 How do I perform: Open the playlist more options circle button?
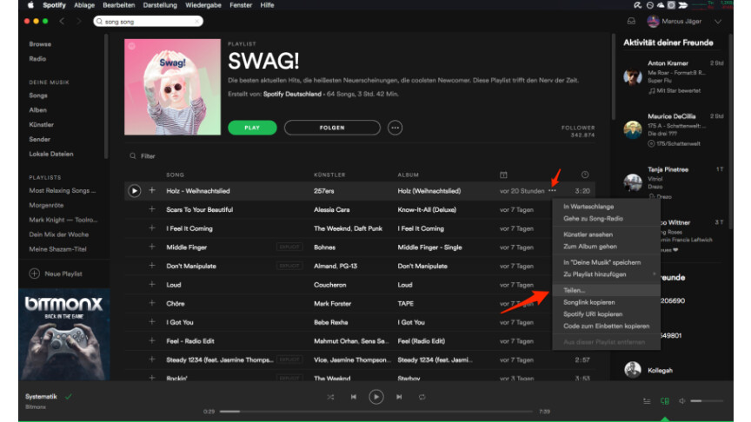[395, 128]
